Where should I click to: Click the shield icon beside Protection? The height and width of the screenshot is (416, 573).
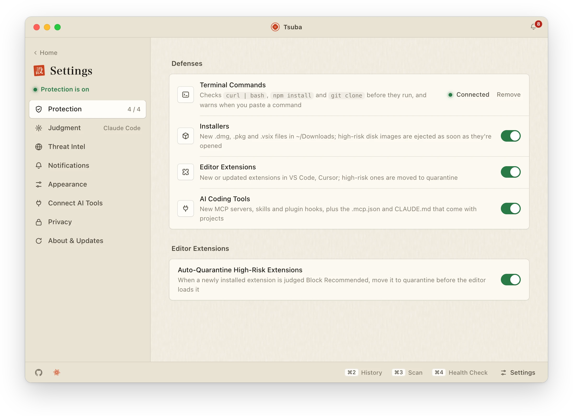[x=39, y=109]
